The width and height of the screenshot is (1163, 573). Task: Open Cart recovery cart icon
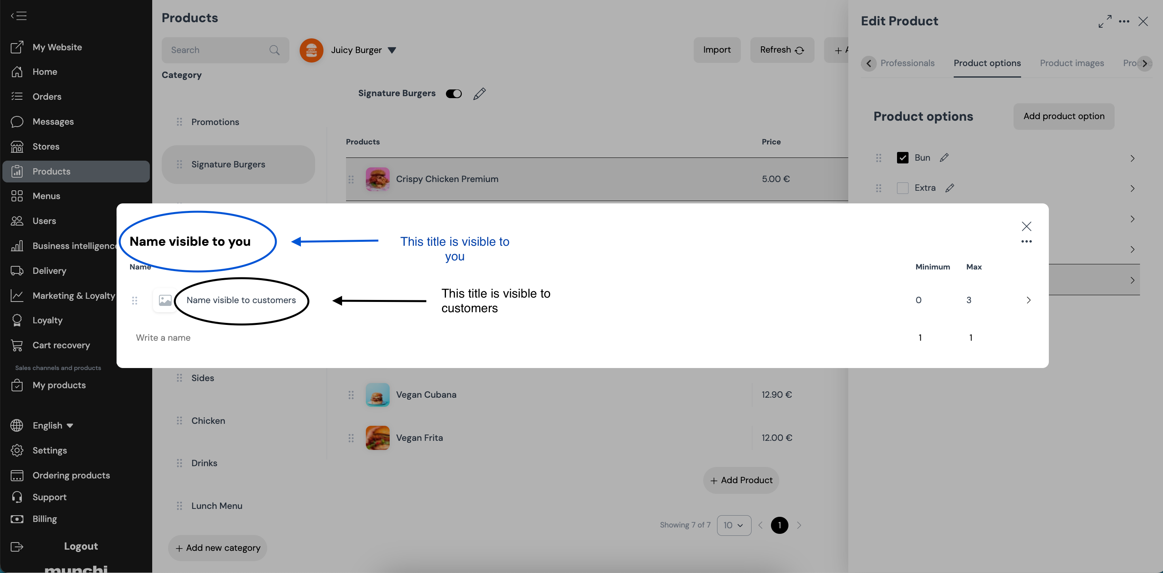click(17, 345)
